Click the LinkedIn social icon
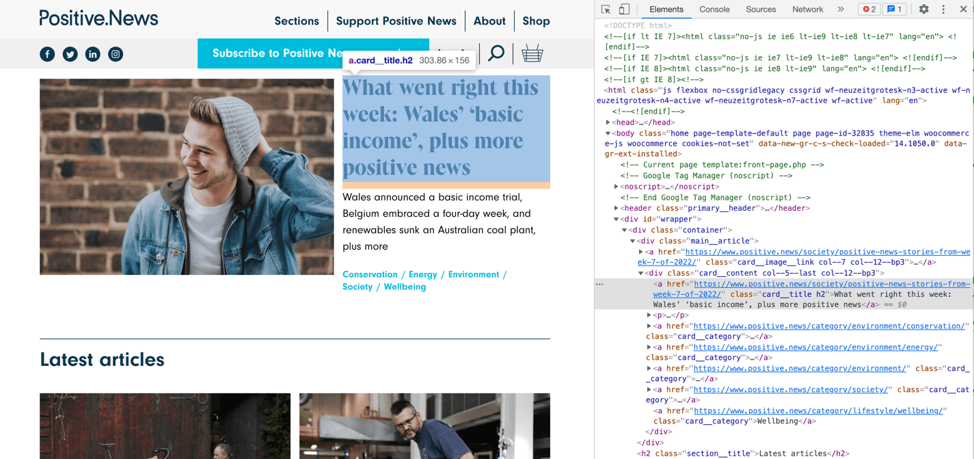974x459 pixels. tap(92, 54)
